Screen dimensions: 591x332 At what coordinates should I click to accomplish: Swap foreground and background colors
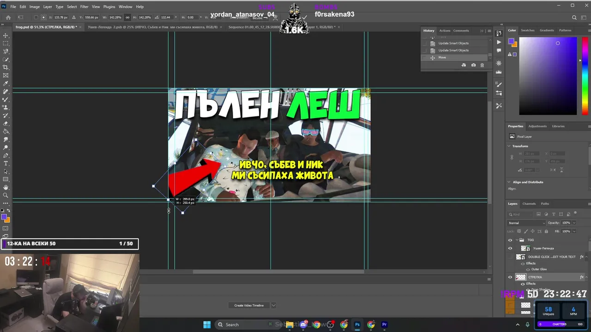click(x=8, y=211)
